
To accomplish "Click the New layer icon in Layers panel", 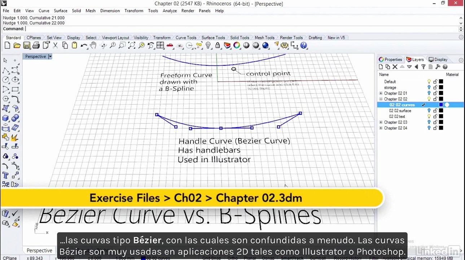I will pos(381,67).
